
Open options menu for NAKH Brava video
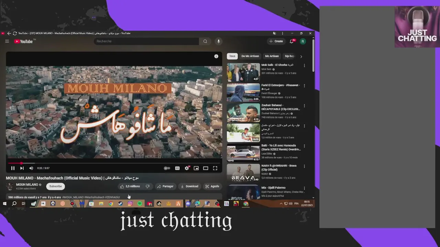[x=304, y=166]
